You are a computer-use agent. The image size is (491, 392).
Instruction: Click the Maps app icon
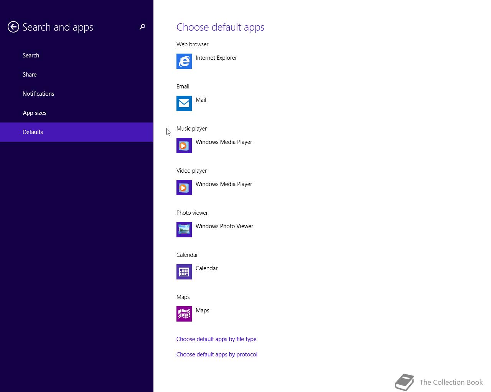[184, 314]
